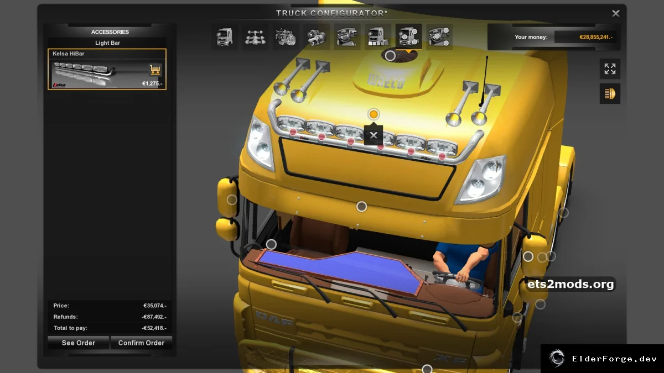
Task: Select the orange light bar slot marker
Action: point(373,114)
